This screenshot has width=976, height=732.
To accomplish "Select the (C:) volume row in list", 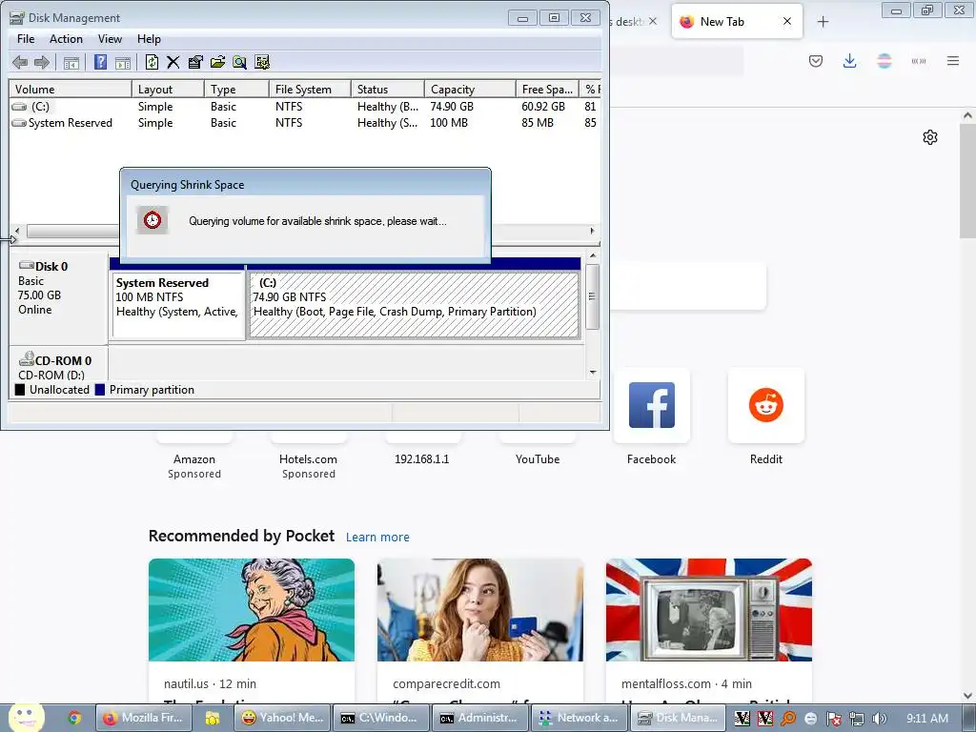I will [x=305, y=107].
